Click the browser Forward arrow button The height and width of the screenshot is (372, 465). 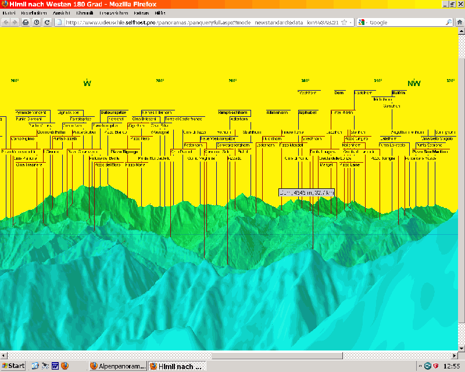coord(16,22)
